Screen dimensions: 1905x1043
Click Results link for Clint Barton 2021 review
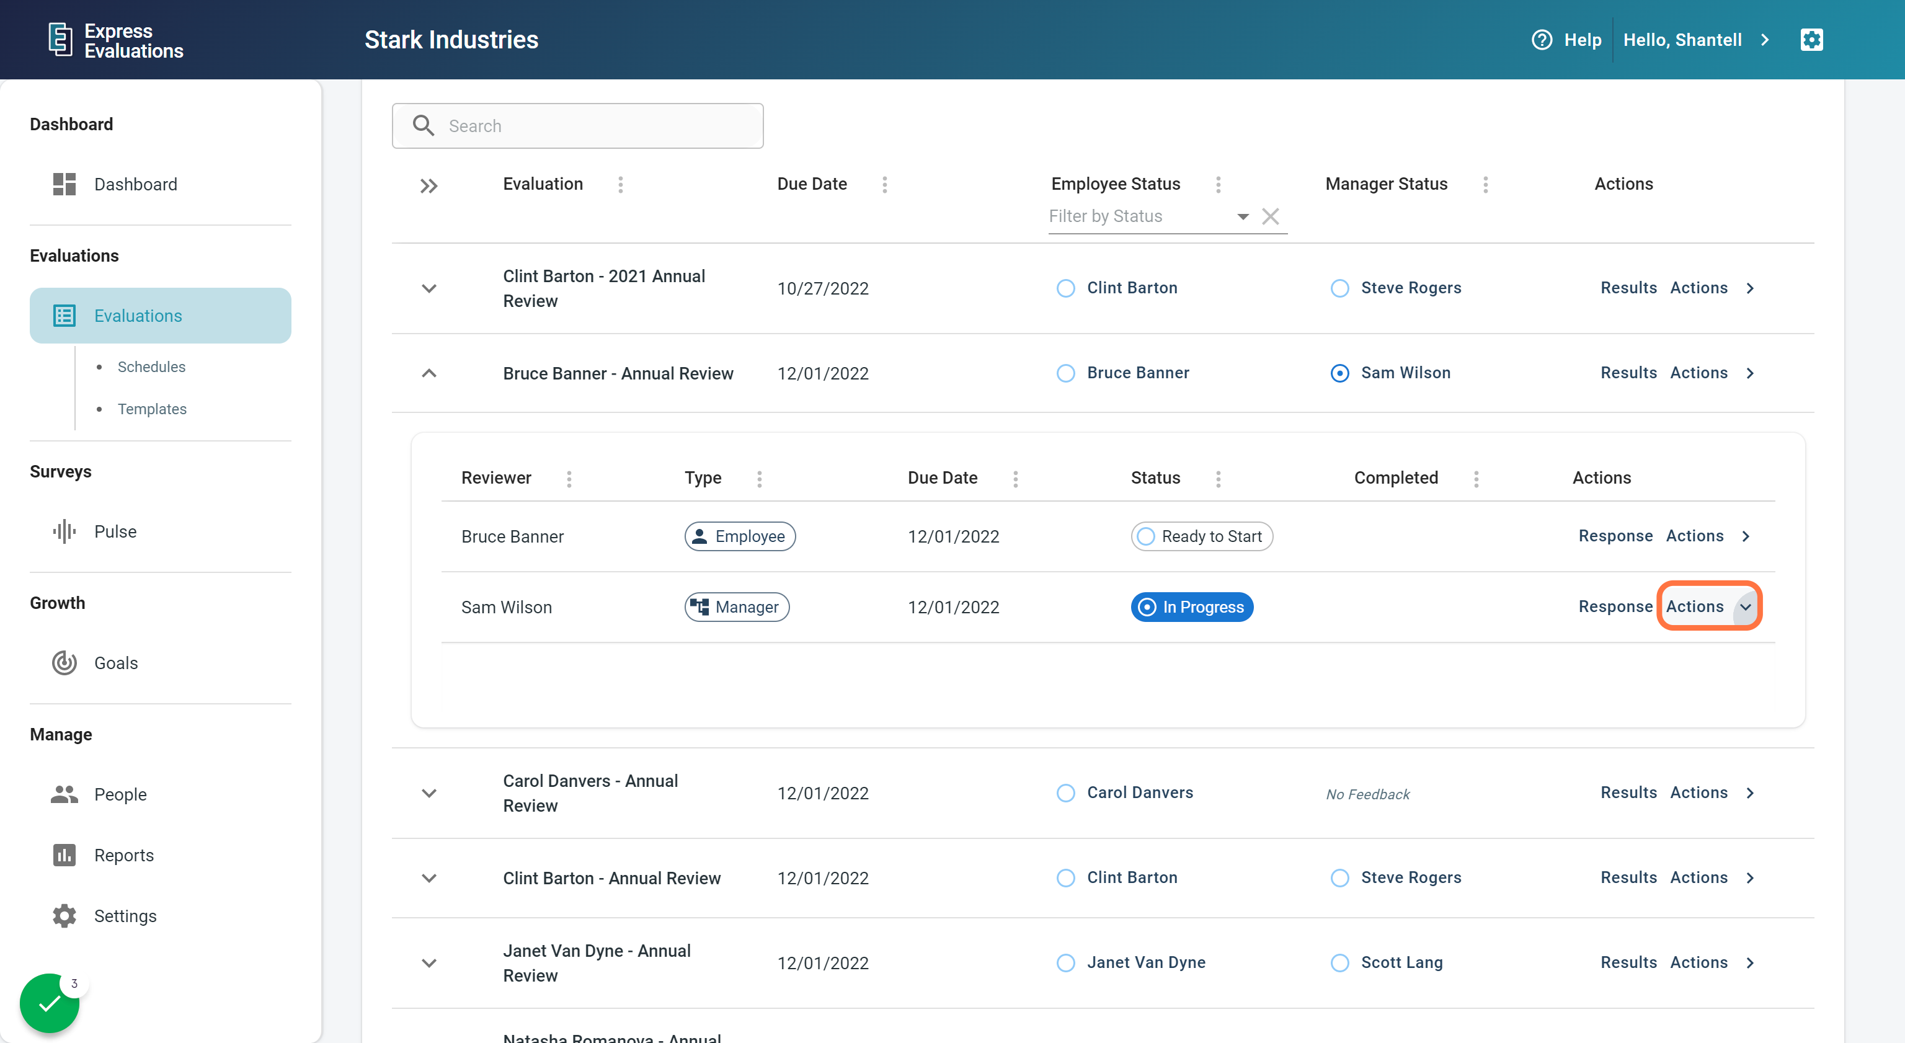point(1628,288)
